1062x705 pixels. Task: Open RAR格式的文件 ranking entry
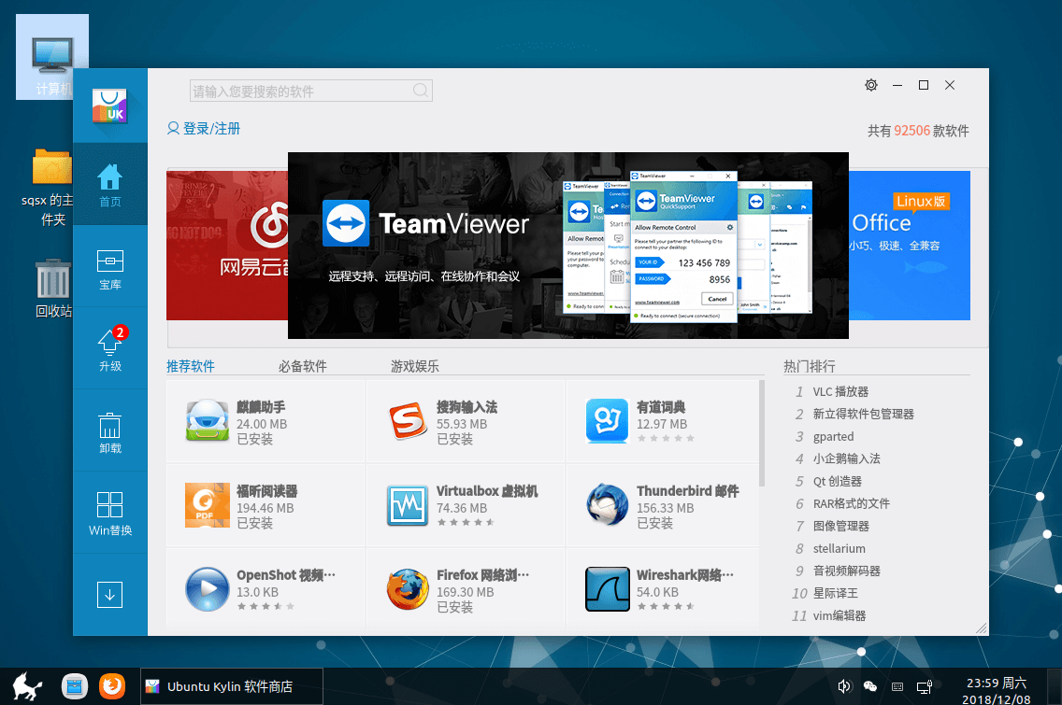coord(852,503)
